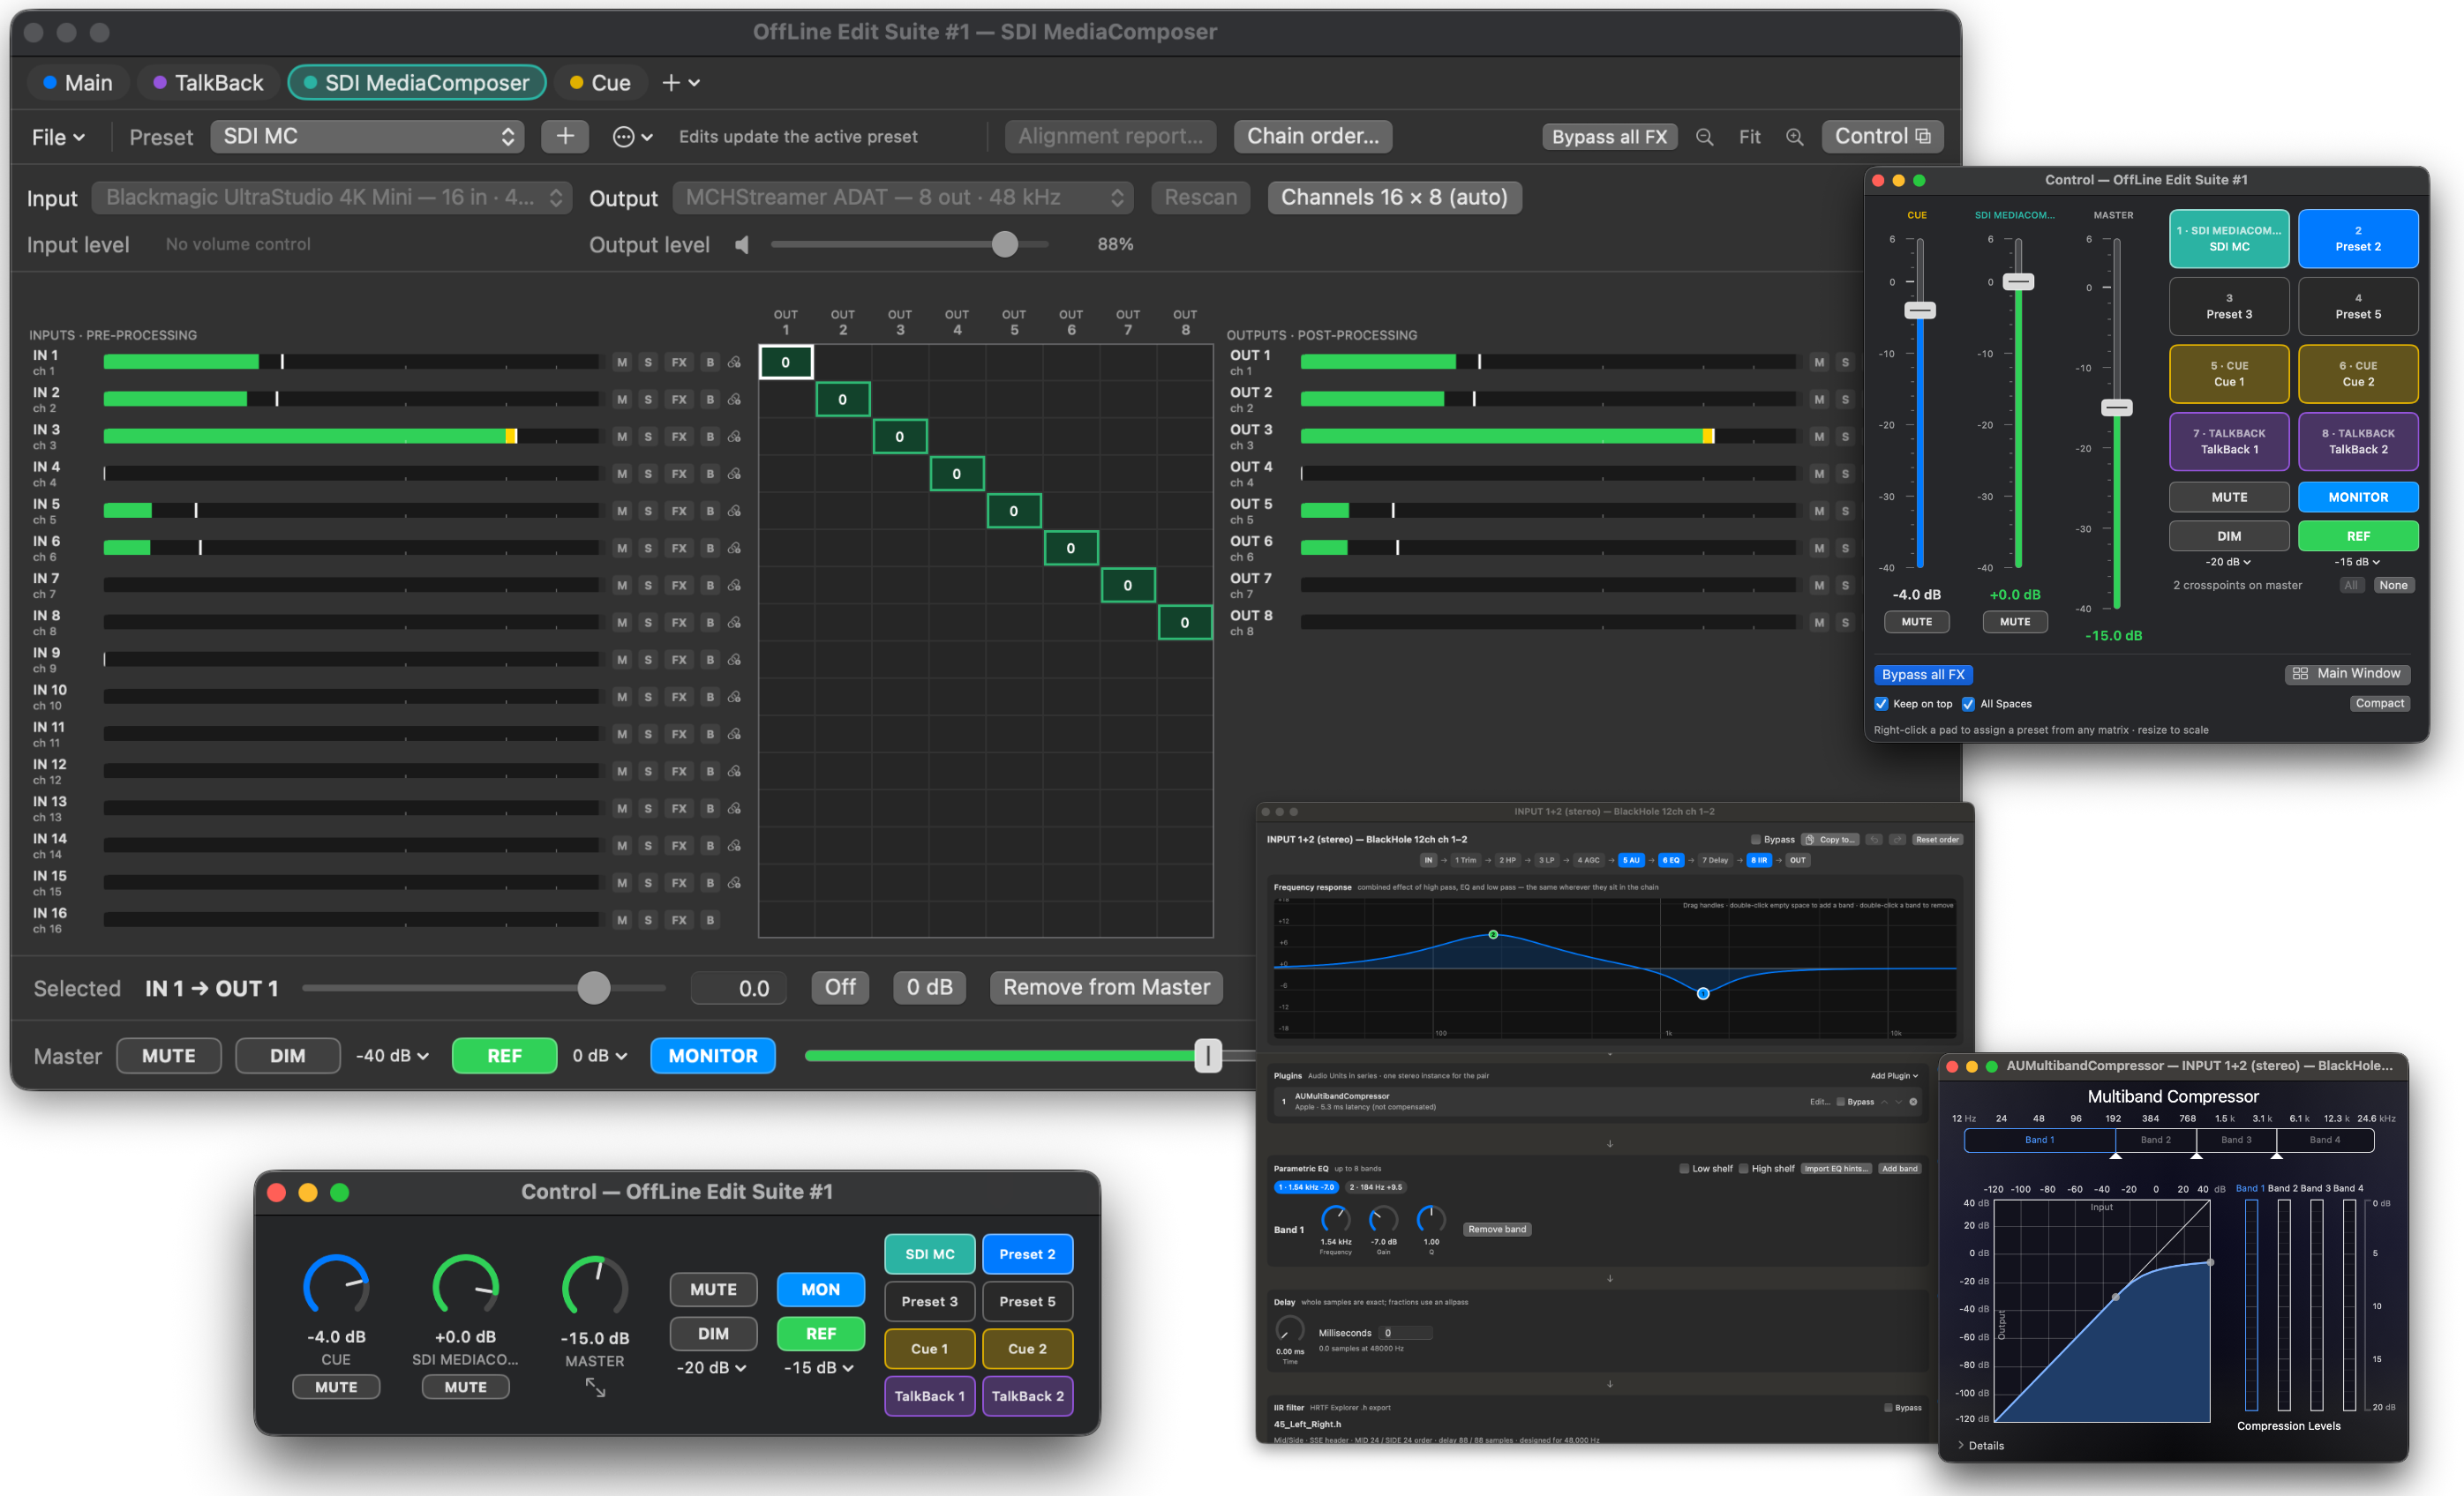Open the Output device MCHStreamer dropdown
The image size is (2464, 1496).
[x=902, y=197]
